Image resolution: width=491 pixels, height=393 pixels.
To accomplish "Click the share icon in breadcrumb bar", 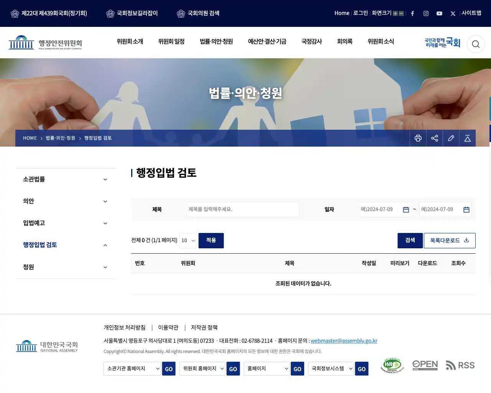I will pyautogui.click(x=435, y=138).
